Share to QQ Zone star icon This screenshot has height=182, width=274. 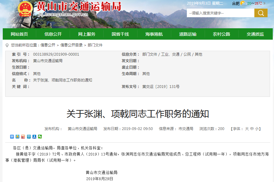click(x=17, y=136)
